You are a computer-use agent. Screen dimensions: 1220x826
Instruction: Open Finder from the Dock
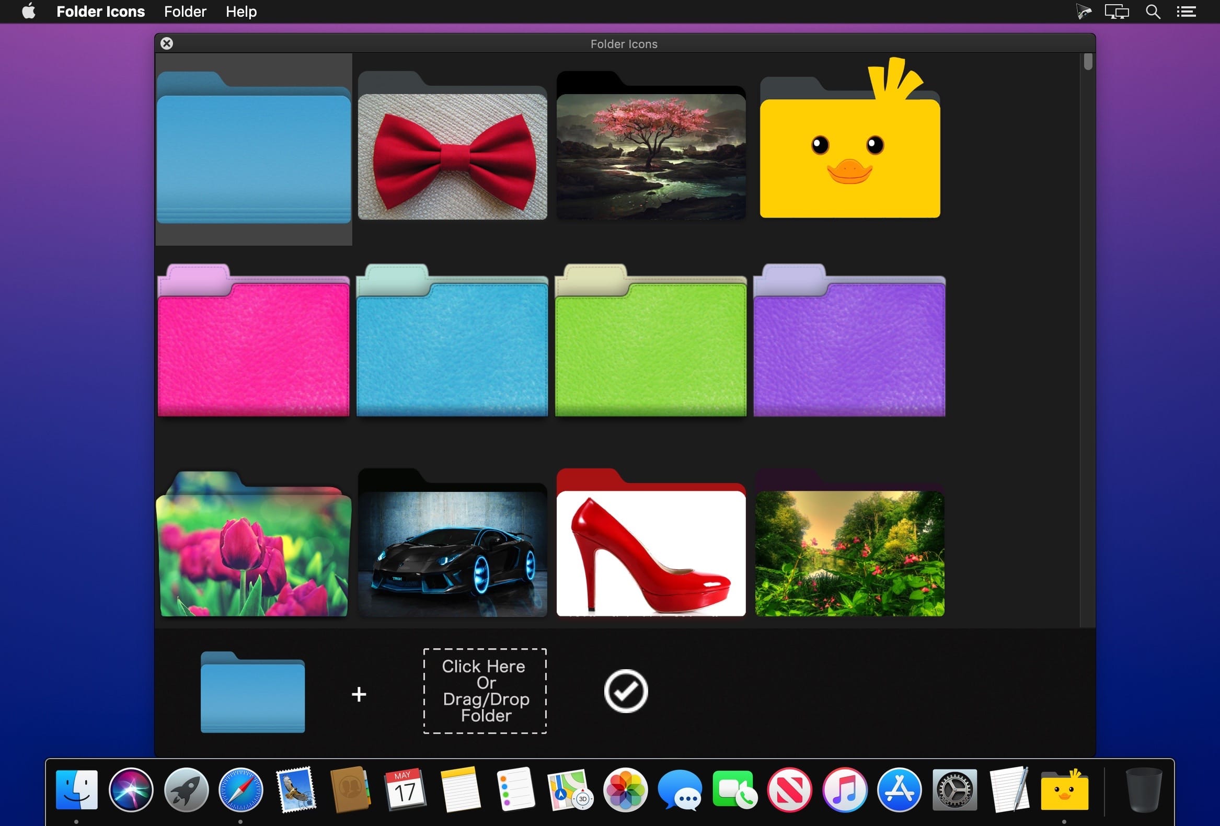click(x=77, y=790)
